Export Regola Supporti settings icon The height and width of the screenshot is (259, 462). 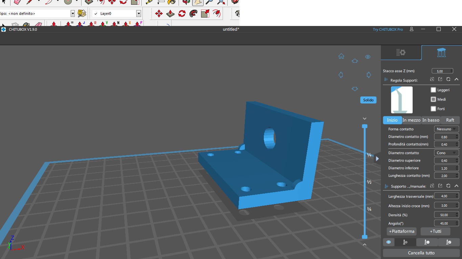pos(440,79)
